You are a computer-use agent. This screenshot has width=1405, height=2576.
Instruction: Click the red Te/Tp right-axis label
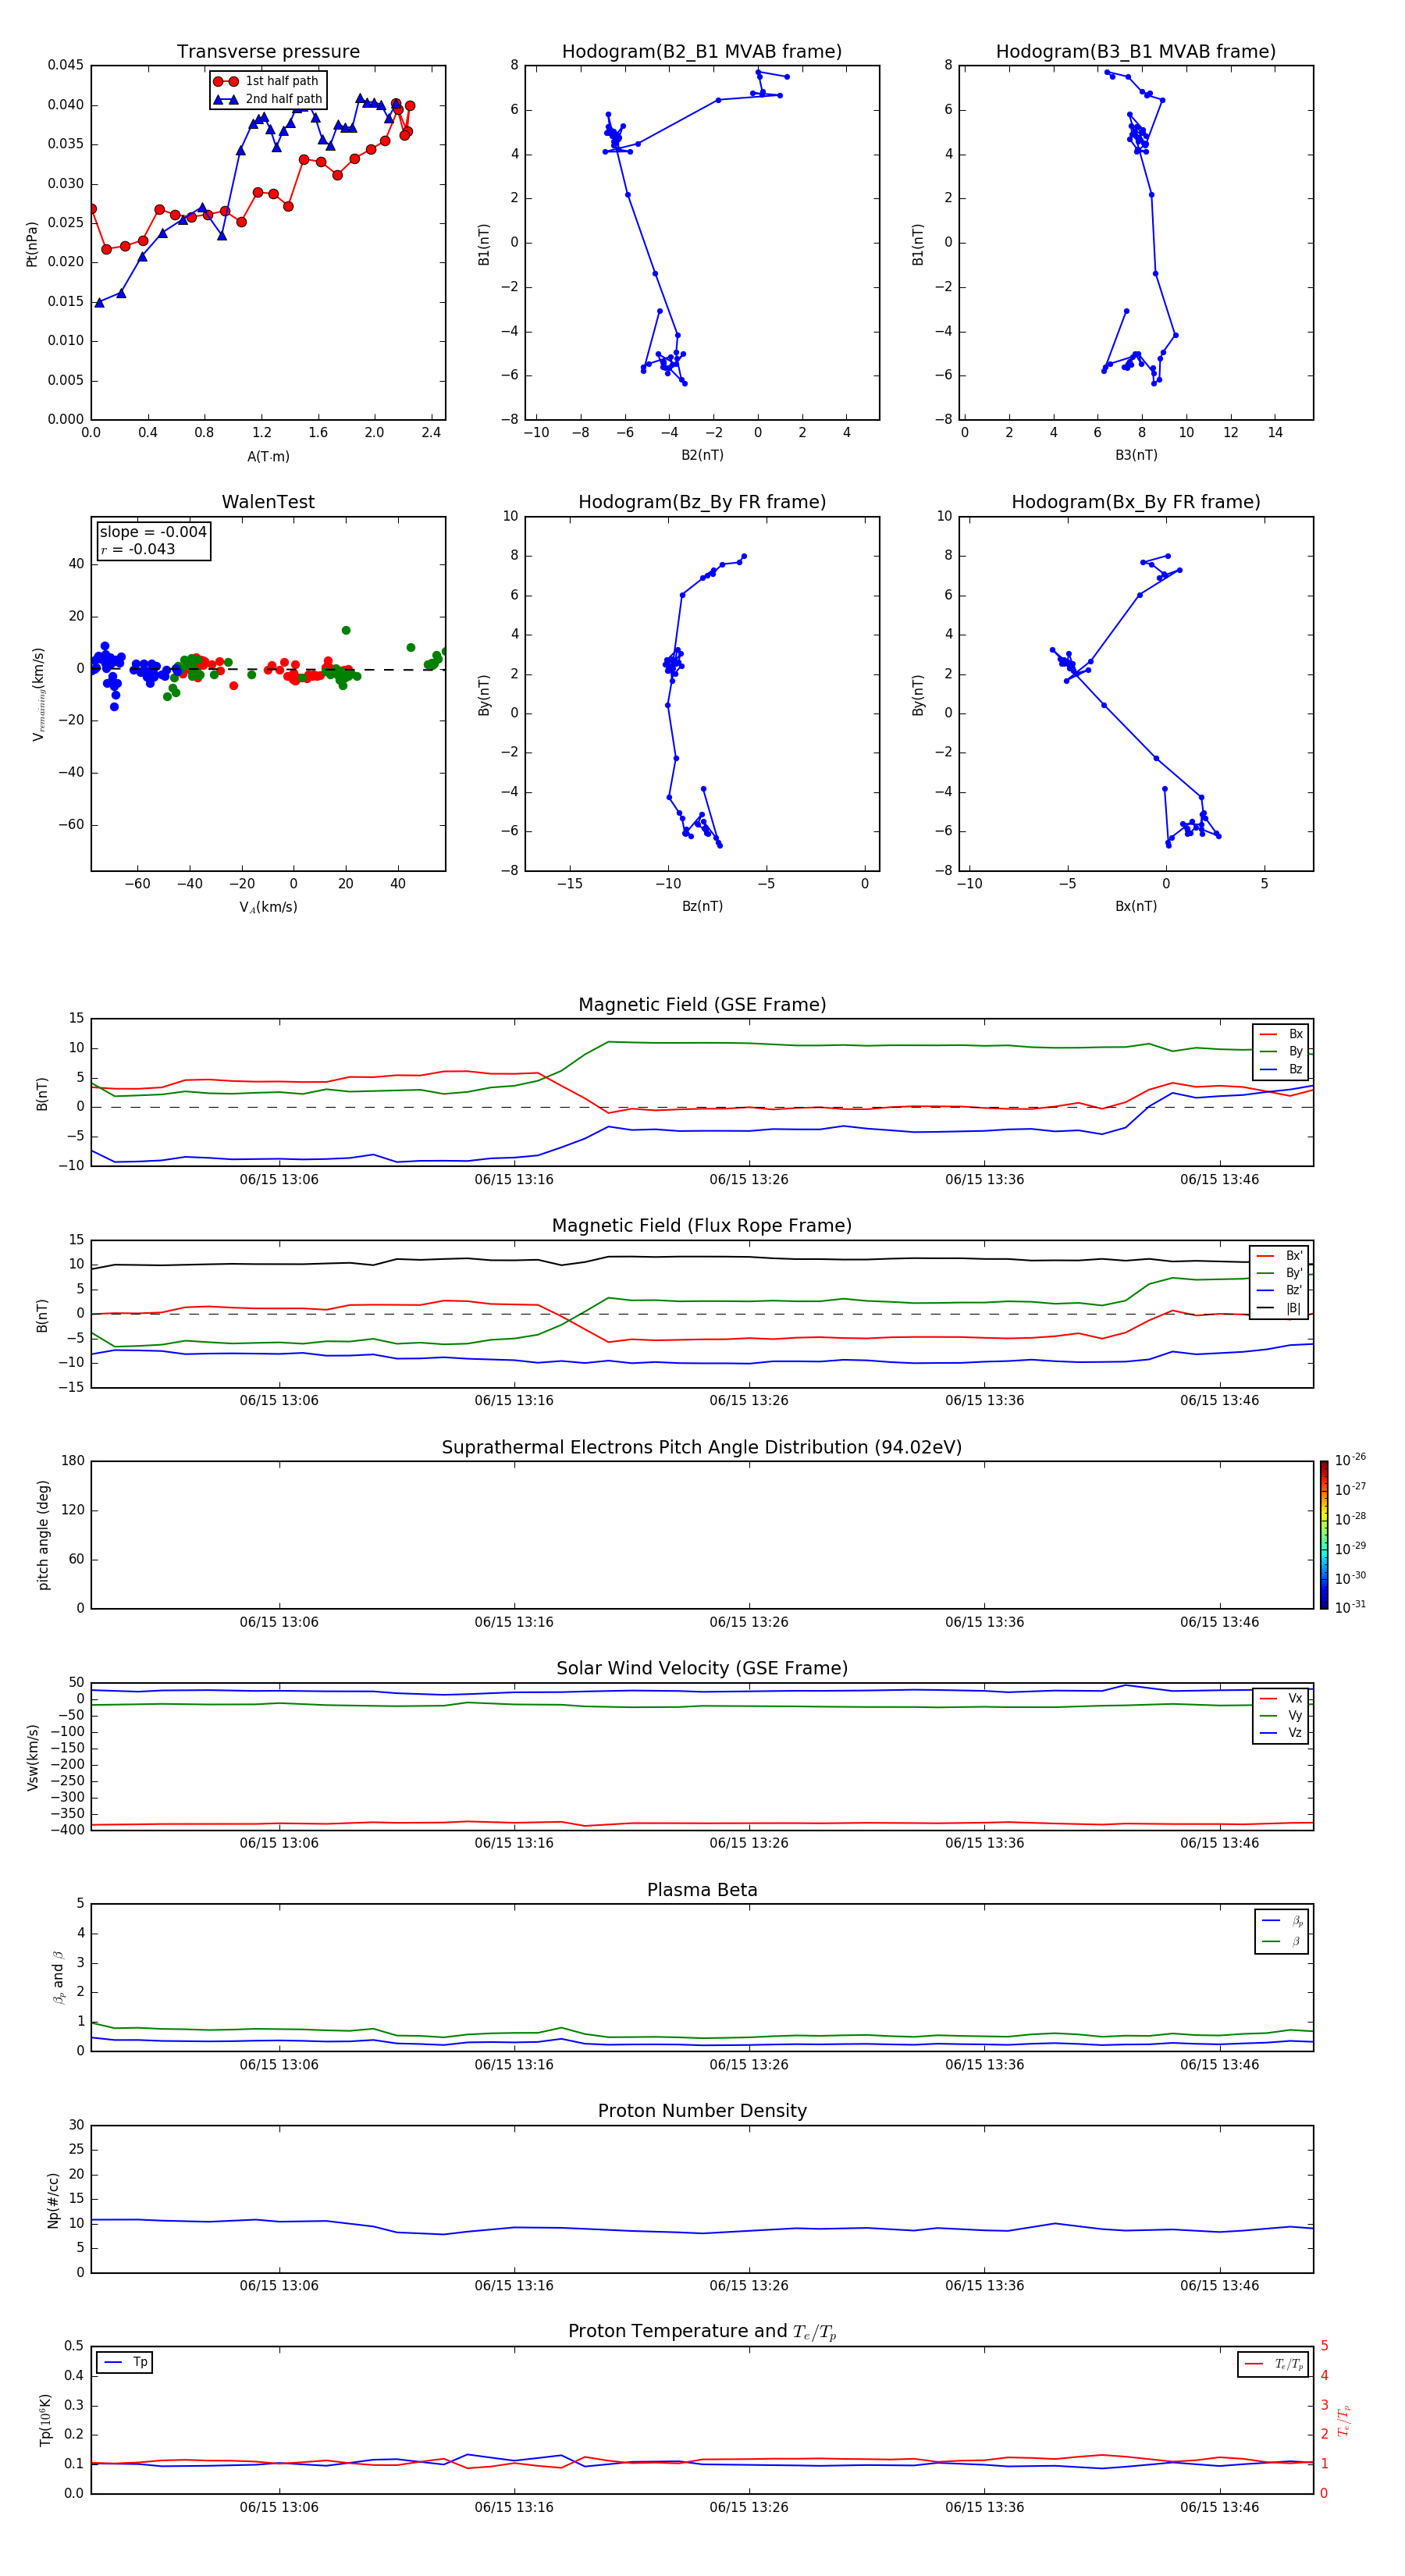[x=1343, y=2420]
